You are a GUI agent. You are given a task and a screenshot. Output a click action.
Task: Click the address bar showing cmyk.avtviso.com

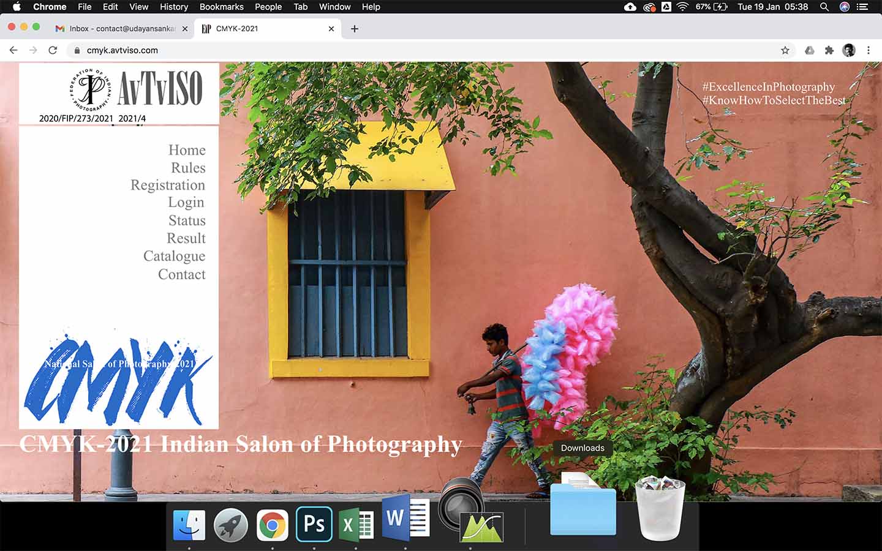coord(367,50)
